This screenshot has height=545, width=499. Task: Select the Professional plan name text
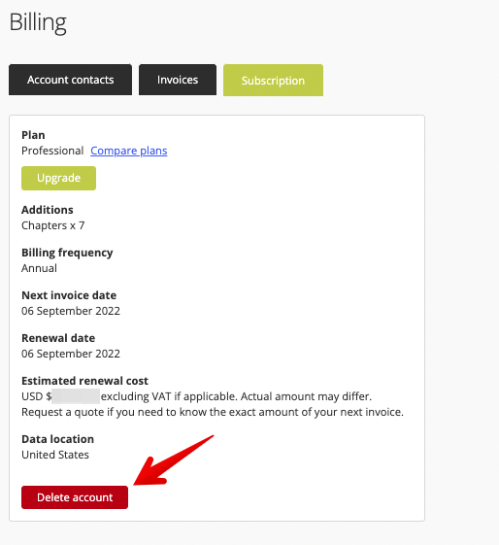(x=52, y=151)
